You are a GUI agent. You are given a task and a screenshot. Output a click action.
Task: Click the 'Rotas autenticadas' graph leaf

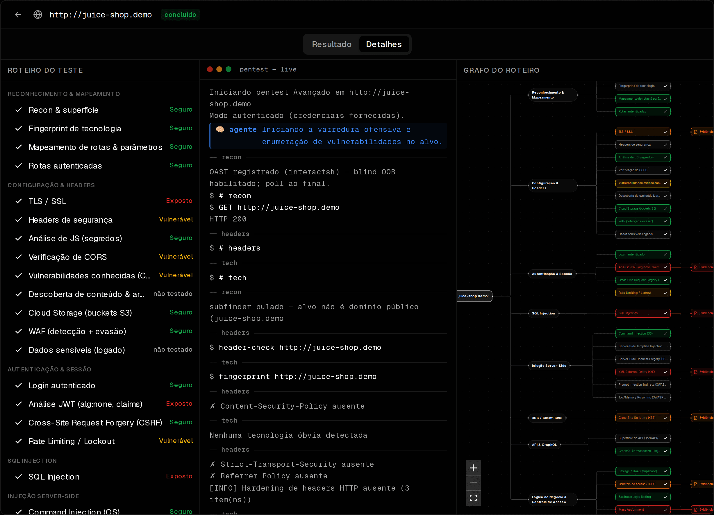point(643,111)
